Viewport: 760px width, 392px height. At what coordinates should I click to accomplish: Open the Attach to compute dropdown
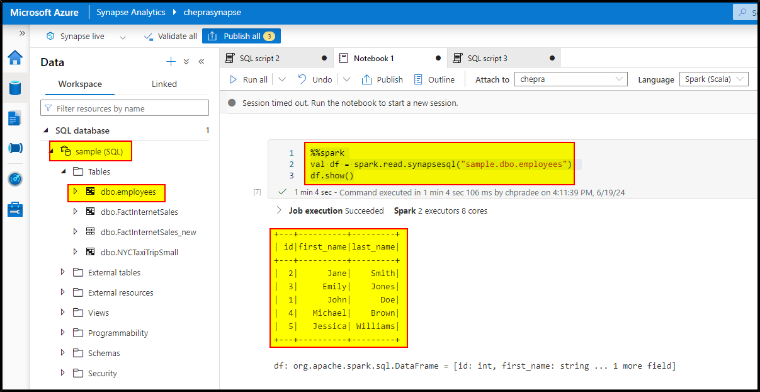[570, 79]
